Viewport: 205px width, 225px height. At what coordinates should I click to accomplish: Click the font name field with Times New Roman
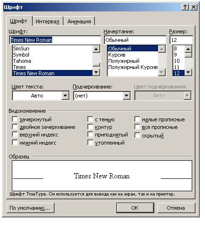pyautogui.click(x=55, y=40)
